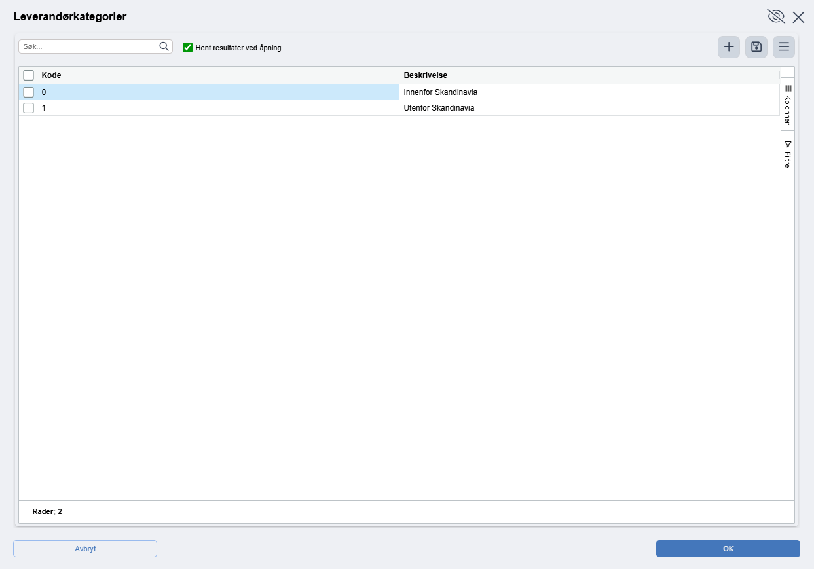
Task: Check the box for row 0
Action: [28, 92]
